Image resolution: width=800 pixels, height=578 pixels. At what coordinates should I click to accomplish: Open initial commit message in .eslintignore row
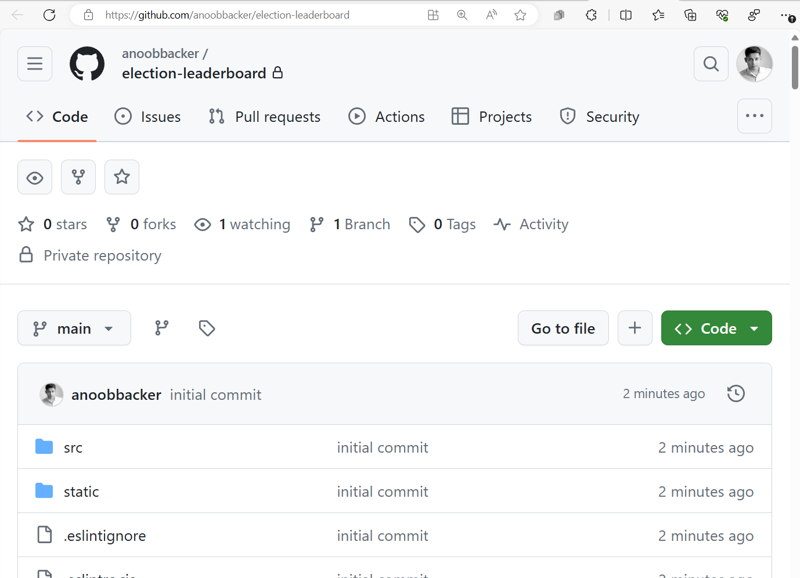click(383, 536)
